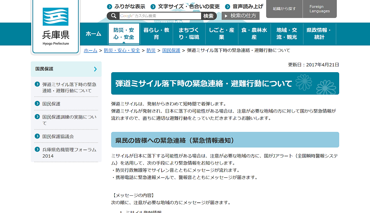Image resolution: width=370 pixels, height=213 pixels.
Task: Open the Foreign Languages selector
Action: click(319, 9)
